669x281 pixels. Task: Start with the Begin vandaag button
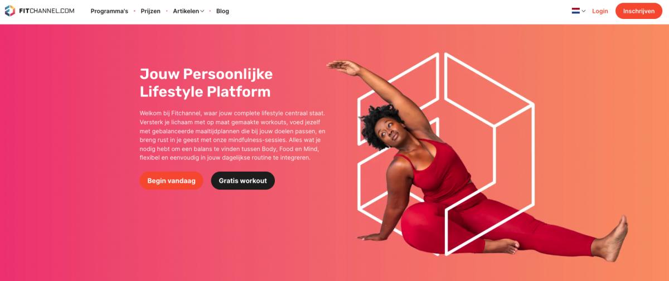coord(171,181)
